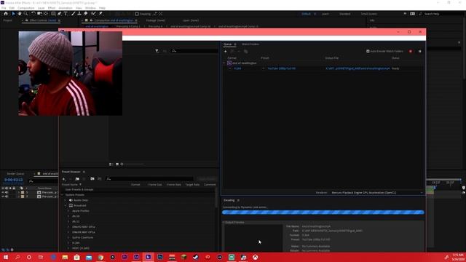Screen dimensions: 466x262
Task: Select the Selection arrow tool
Action: click(13, 14)
